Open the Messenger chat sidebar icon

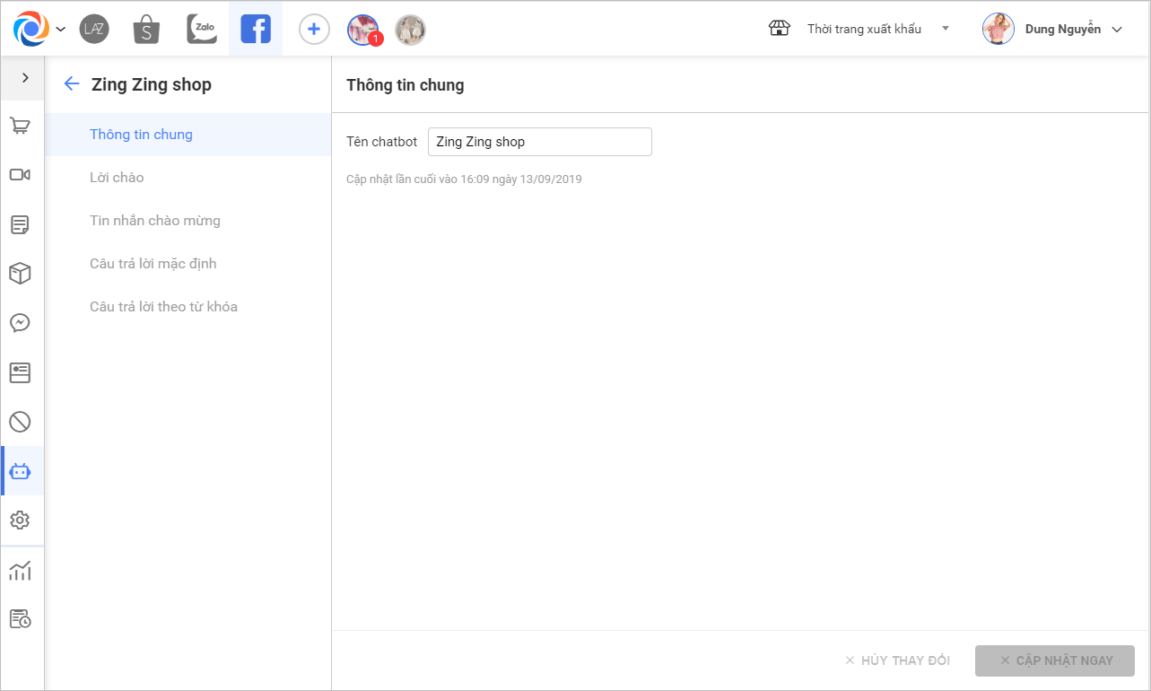(21, 322)
